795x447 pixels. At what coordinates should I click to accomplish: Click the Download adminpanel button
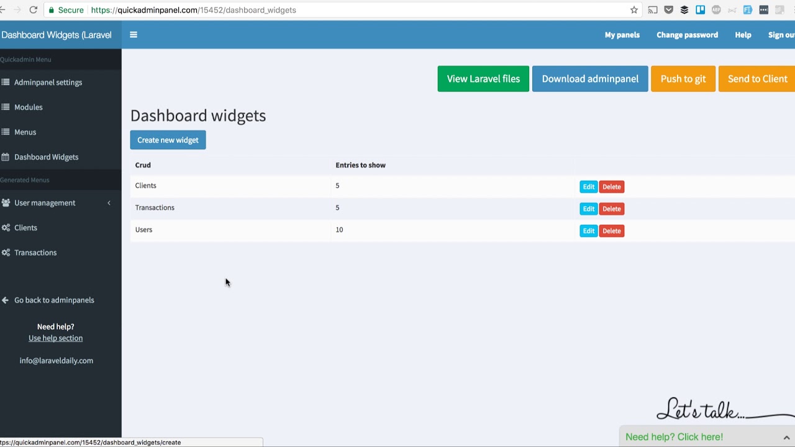pos(590,79)
